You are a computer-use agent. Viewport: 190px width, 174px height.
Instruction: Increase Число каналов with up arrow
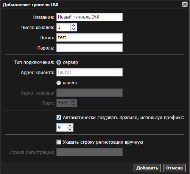tap(74, 25)
